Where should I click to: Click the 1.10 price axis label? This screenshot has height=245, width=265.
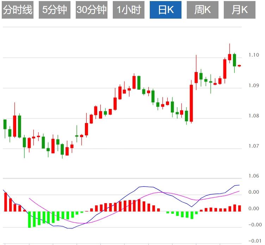coord(253,55)
